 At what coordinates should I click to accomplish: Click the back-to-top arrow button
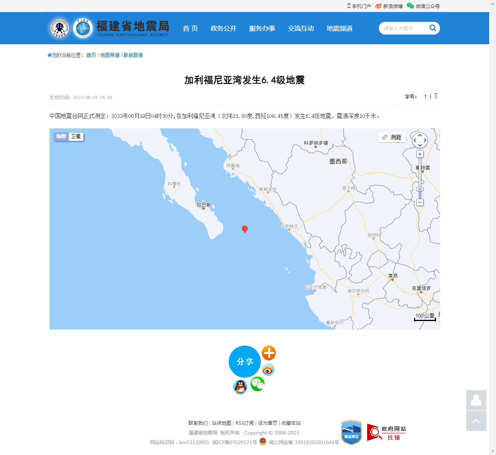[x=476, y=421]
